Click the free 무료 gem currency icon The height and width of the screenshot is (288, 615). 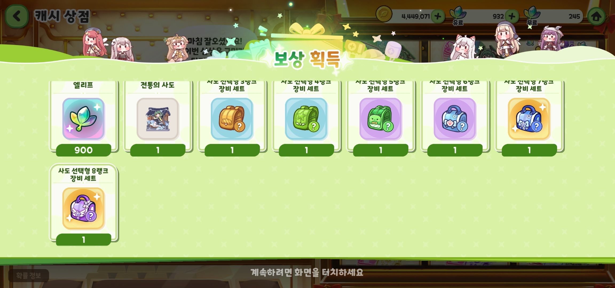tap(532, 15)
